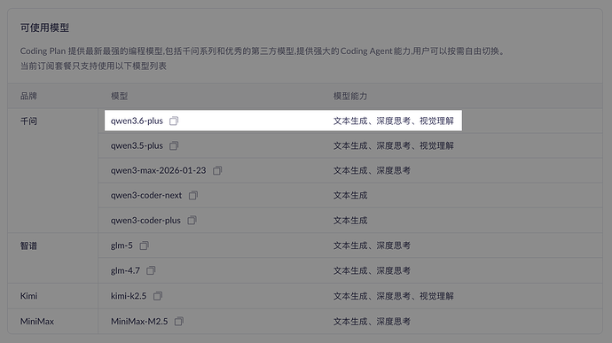The image size is (612, 343).
Task: Click the glm-4.7 model text
Action: 125,270
